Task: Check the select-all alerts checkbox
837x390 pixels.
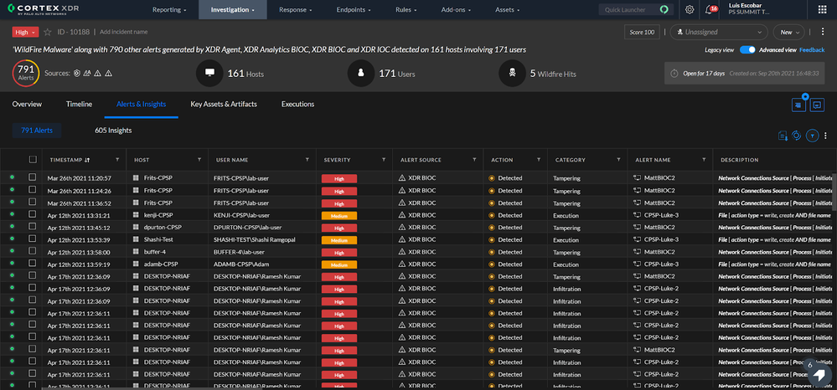Action: pyautogui.click(x=33, y=159)
